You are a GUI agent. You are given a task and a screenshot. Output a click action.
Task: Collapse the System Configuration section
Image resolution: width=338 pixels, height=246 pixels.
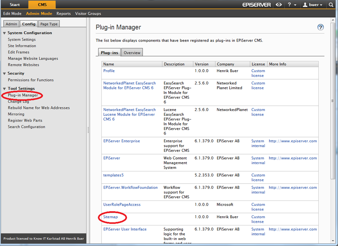pyautogui.click(x=5, y=33)
